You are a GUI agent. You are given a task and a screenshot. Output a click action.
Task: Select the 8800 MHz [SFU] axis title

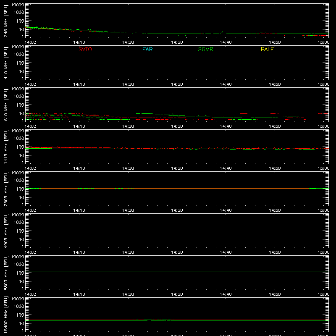(6, 273)
